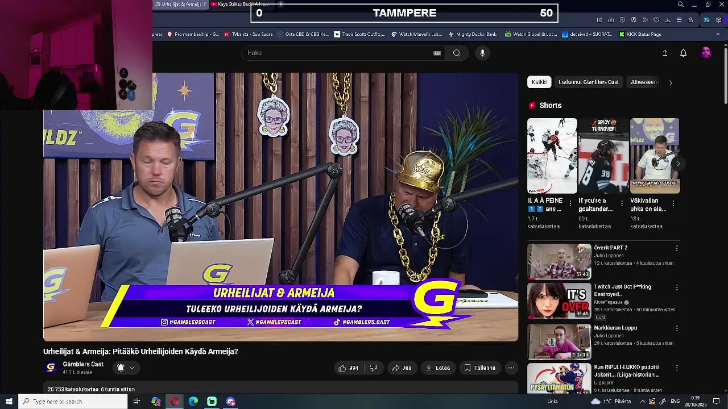The width and height of the screenshot is (728, 409).
Task: Select the 'Kaikki' filter chip
Action: [539, 82]
